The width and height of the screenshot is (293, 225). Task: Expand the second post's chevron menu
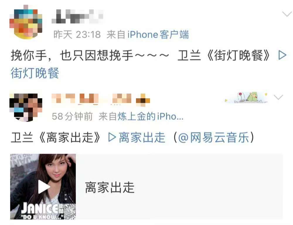pos(278,97)
